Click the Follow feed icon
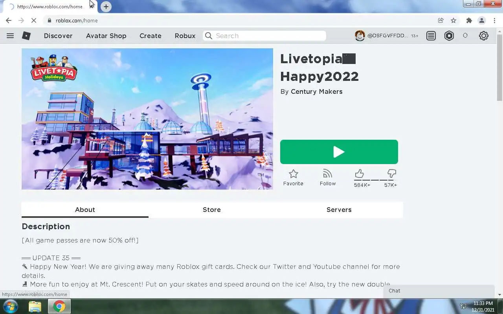Screen dimensions: 503x314 pos(327,173)
